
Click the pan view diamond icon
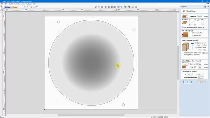point(106,7)
